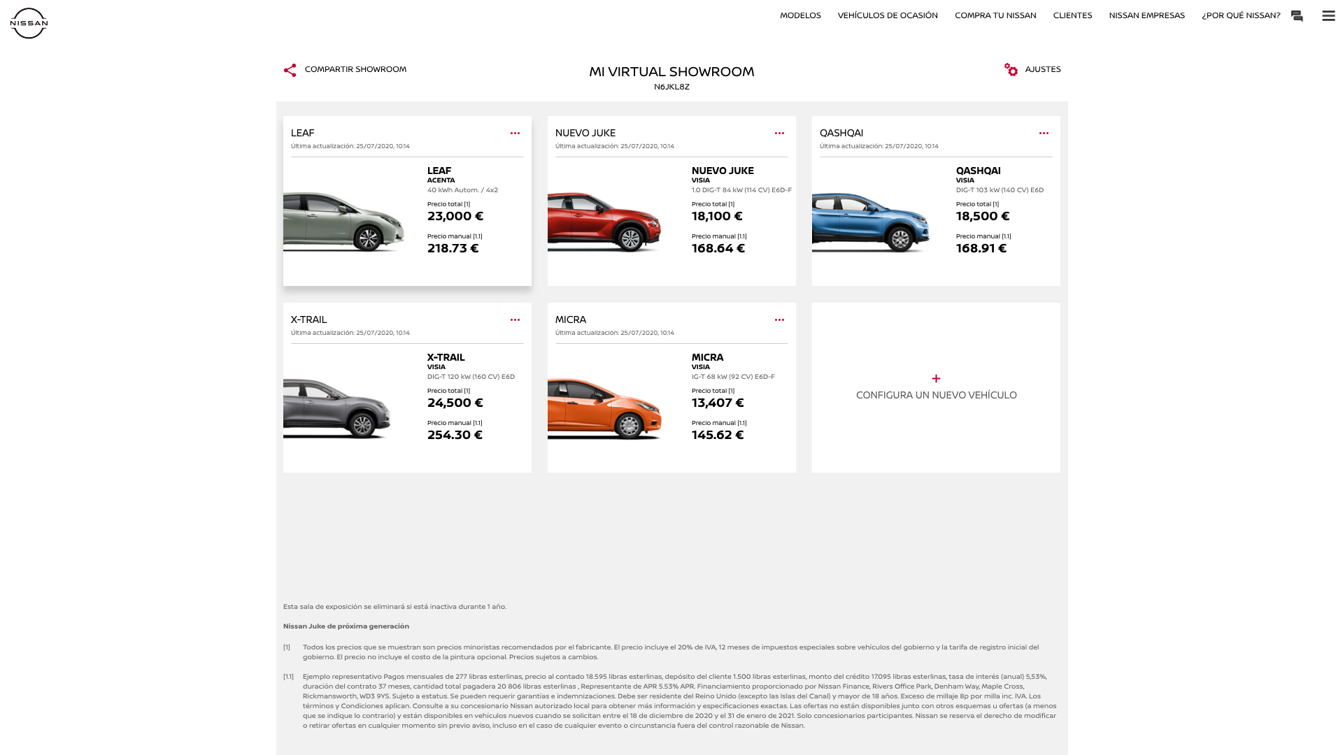Select the blue Qashqai car image
The image size is (1343, 755).
(x=871, y=222)
